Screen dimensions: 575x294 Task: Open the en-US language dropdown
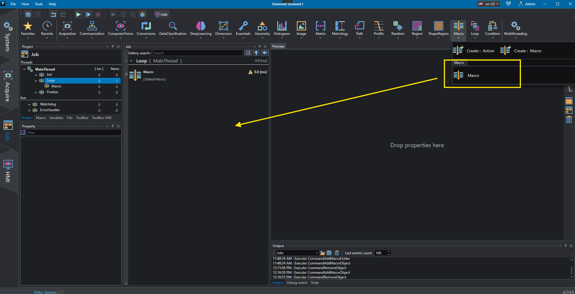489,4
